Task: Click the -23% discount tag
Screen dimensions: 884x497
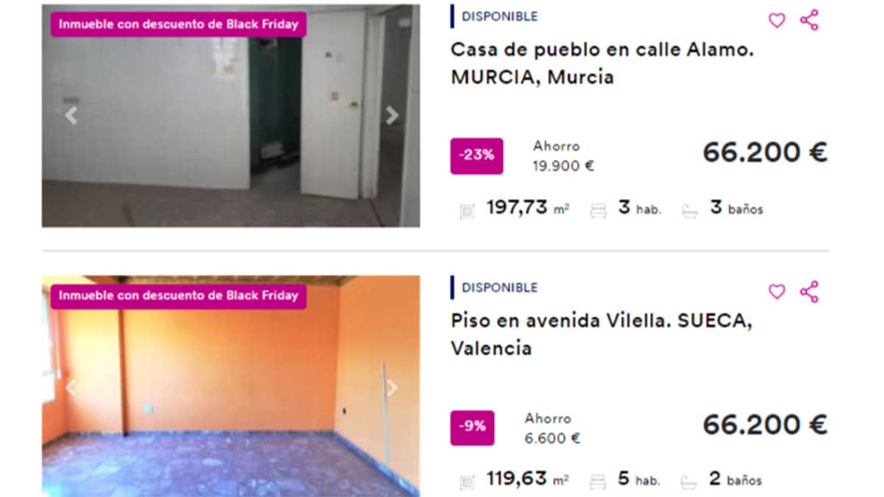Action: (x=477, y=156)
